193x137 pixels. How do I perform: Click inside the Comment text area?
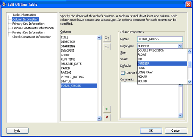149,100
